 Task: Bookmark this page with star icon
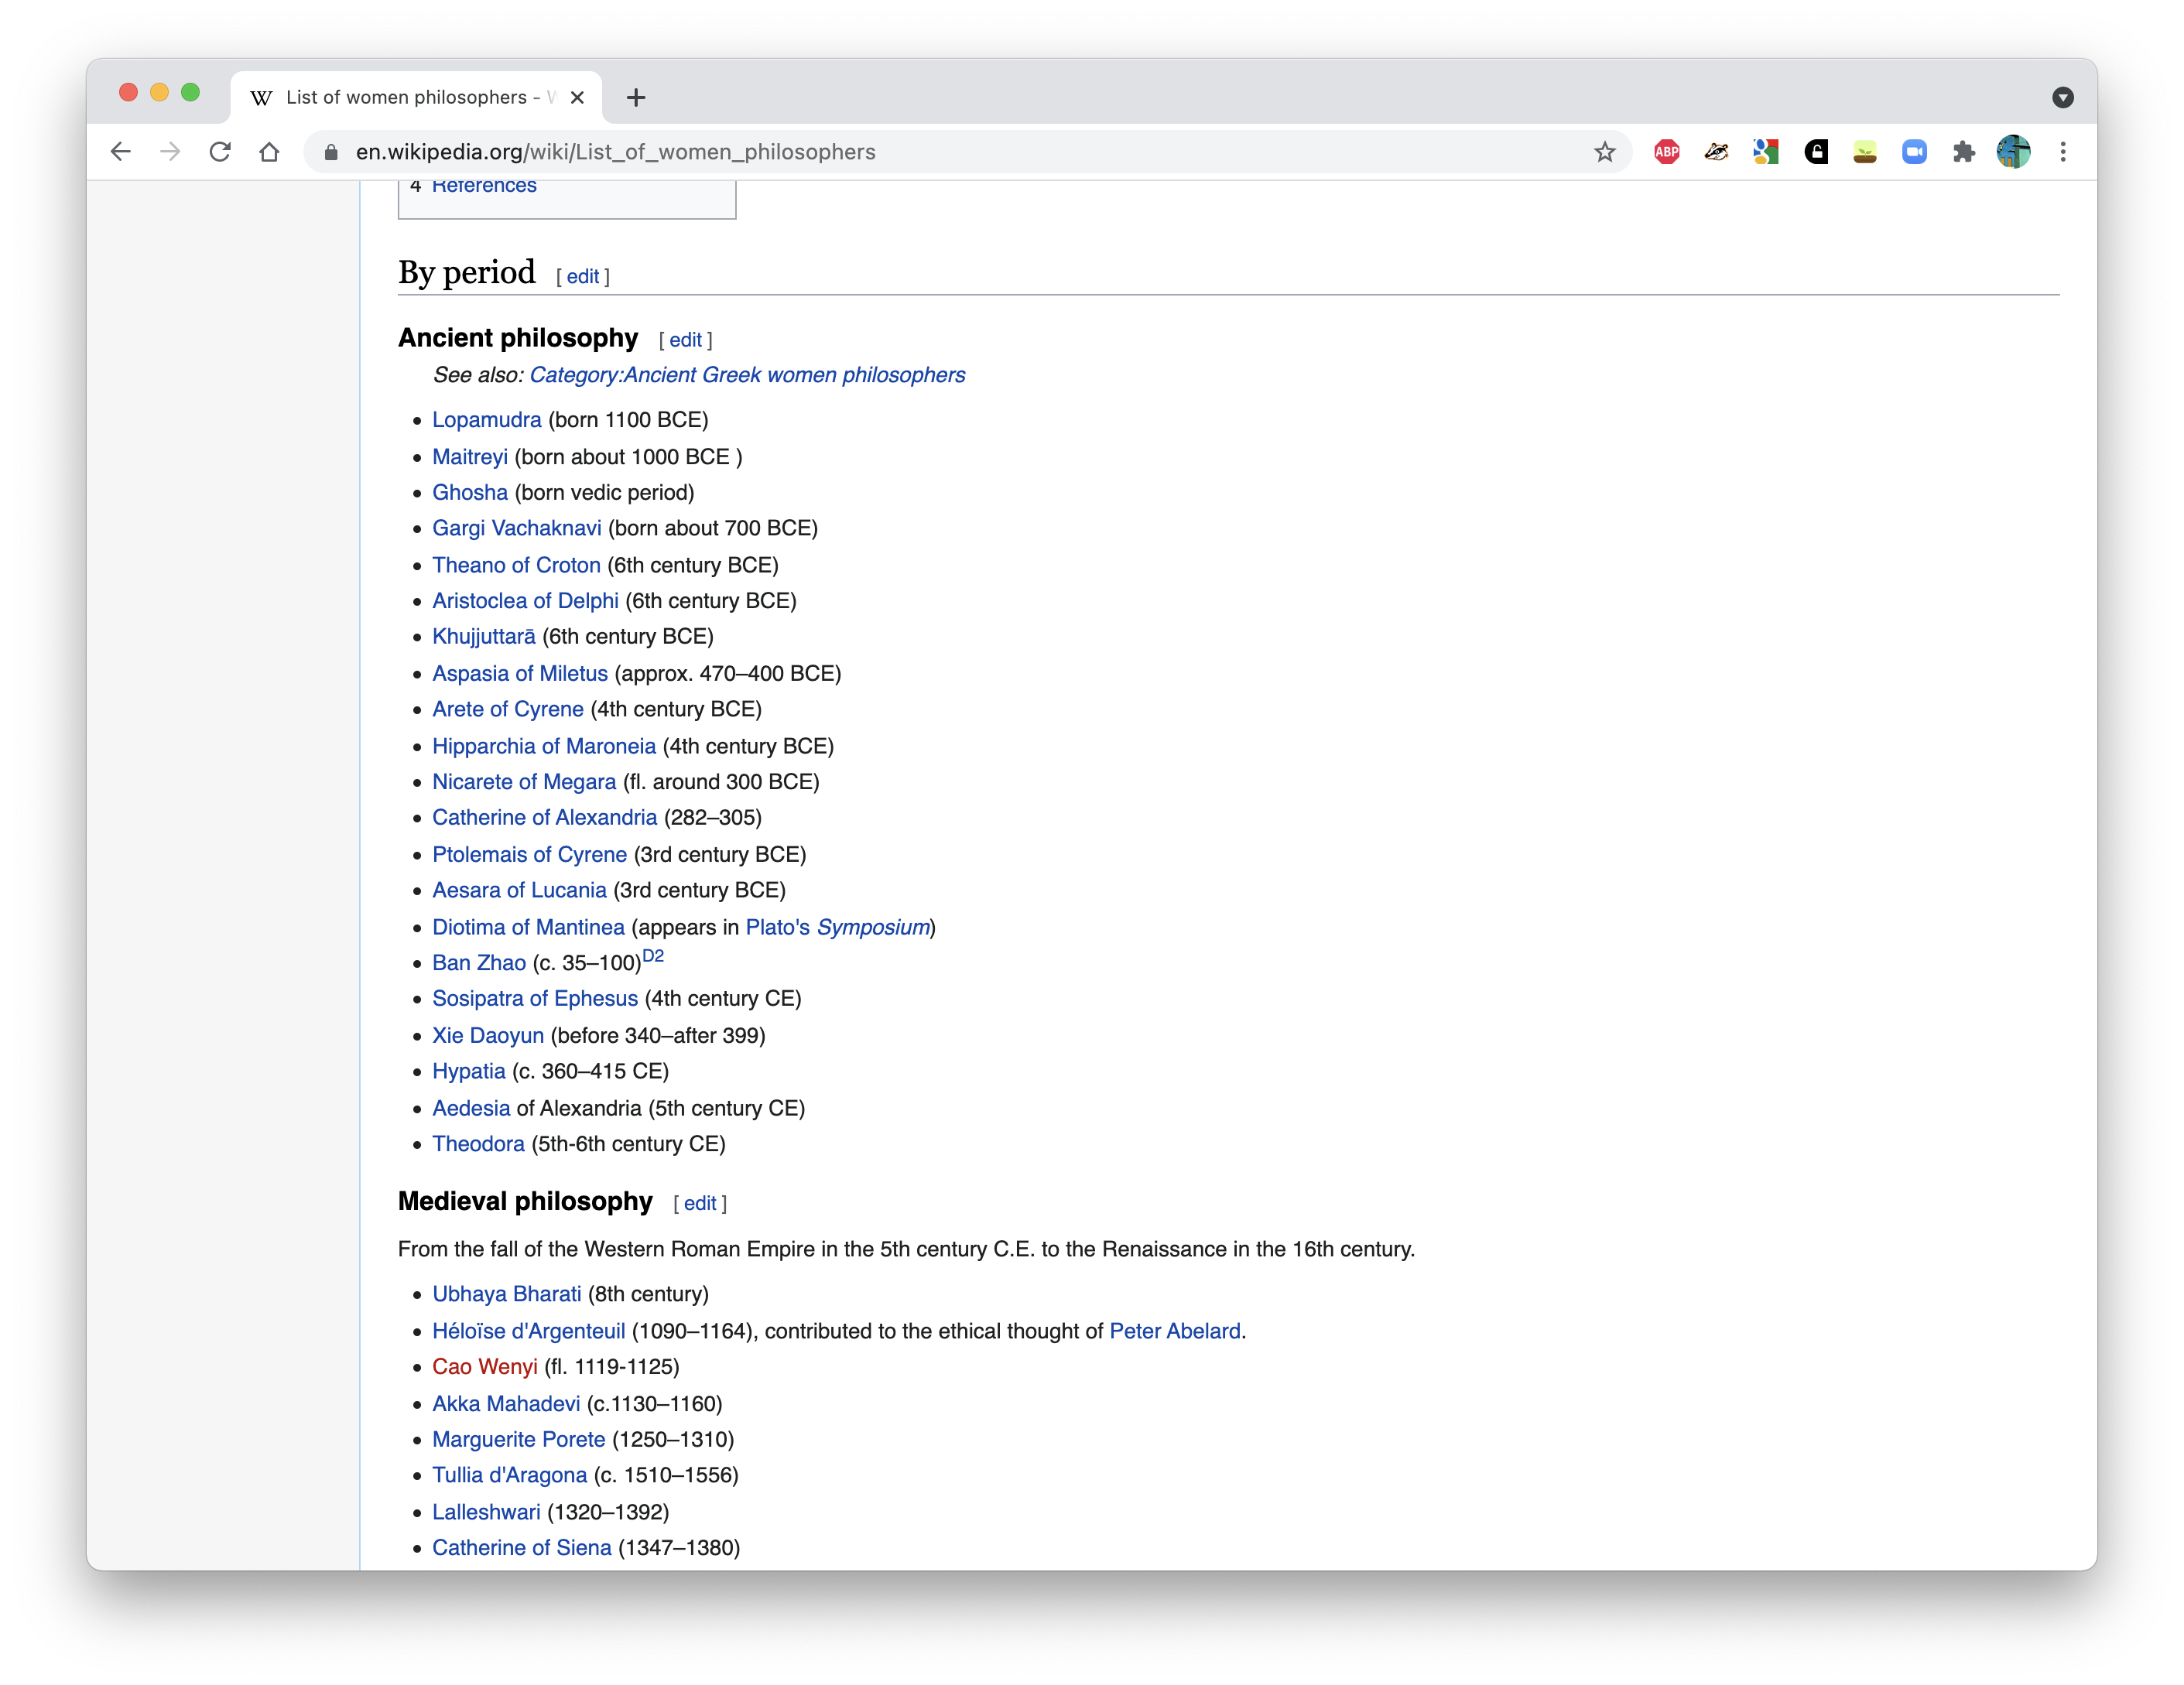pos(1604,152)
